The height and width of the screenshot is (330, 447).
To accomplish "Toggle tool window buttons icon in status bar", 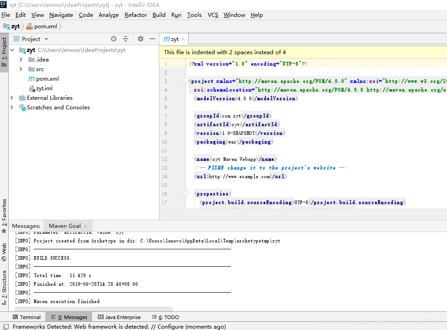I will [5, 327].
